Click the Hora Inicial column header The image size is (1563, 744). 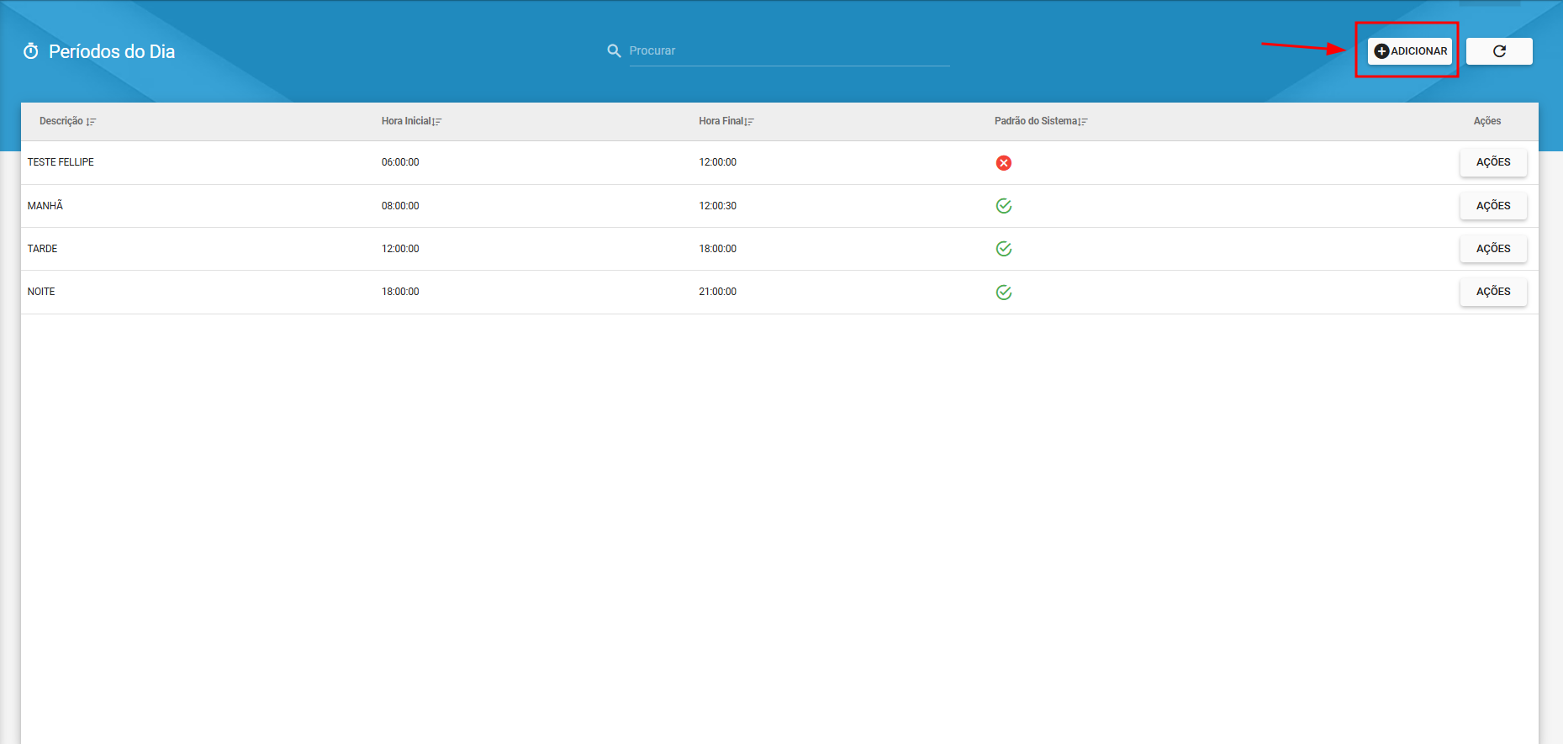(x=406, y=121)
